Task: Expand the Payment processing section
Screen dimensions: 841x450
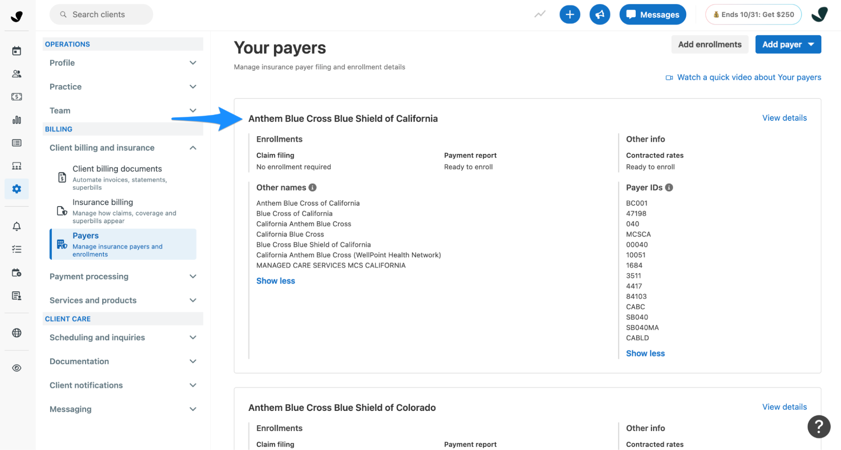Action: 123,276
